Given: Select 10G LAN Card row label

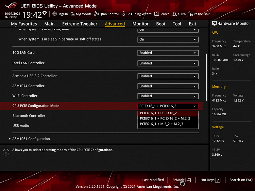Looking at the screenshot, I should pyautogui.click(x=24, y=53).
